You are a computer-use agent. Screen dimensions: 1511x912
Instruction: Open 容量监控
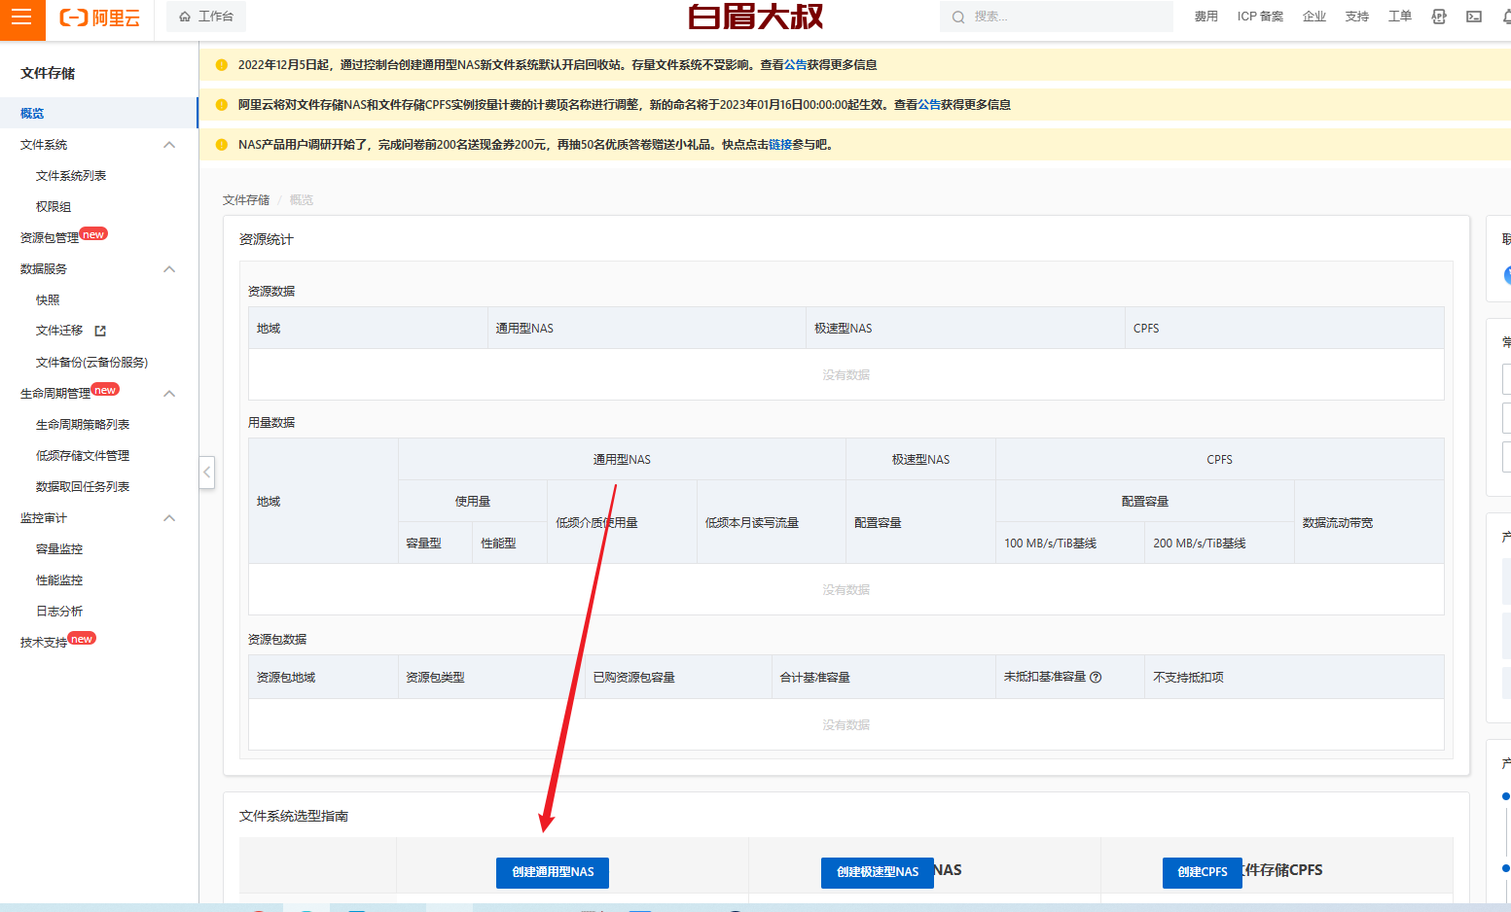(59, 548)
